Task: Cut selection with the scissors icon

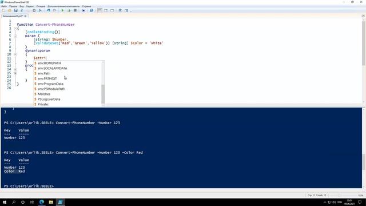Action: click(22, 10)
